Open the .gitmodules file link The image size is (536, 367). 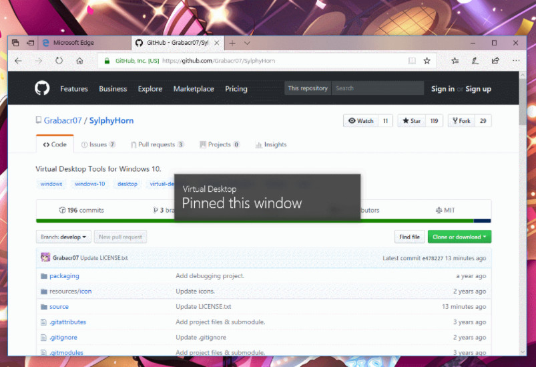click(66, 352)
